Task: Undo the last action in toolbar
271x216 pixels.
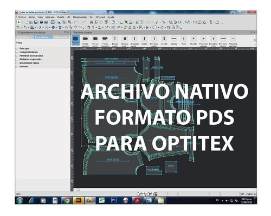Action: [78, 22]
